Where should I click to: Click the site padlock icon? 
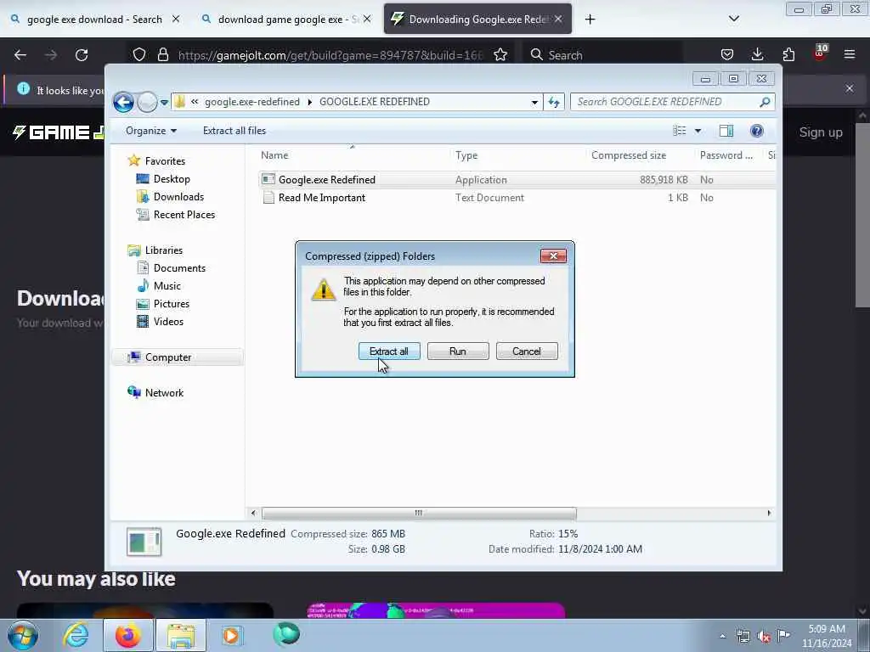tap(162, 55)
